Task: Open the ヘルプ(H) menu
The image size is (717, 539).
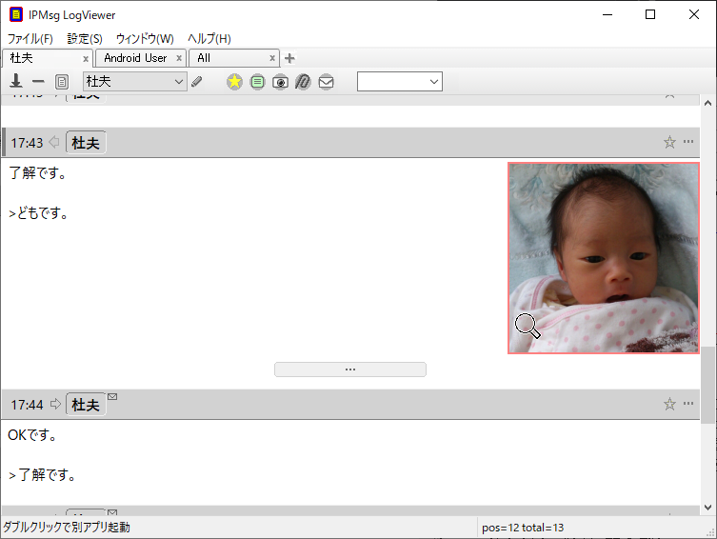Action: pos(209,38)
